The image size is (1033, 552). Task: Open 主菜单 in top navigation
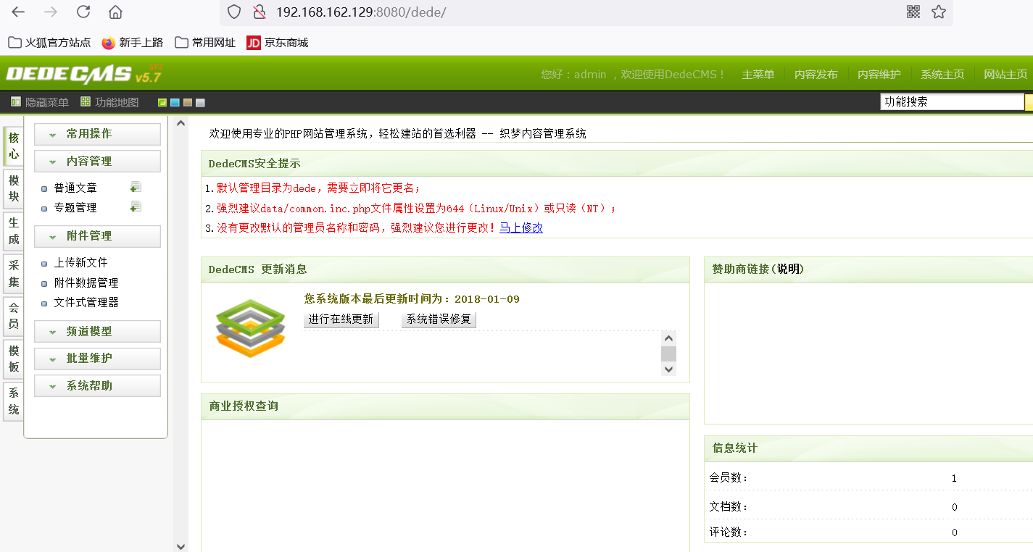pos(758,75)
